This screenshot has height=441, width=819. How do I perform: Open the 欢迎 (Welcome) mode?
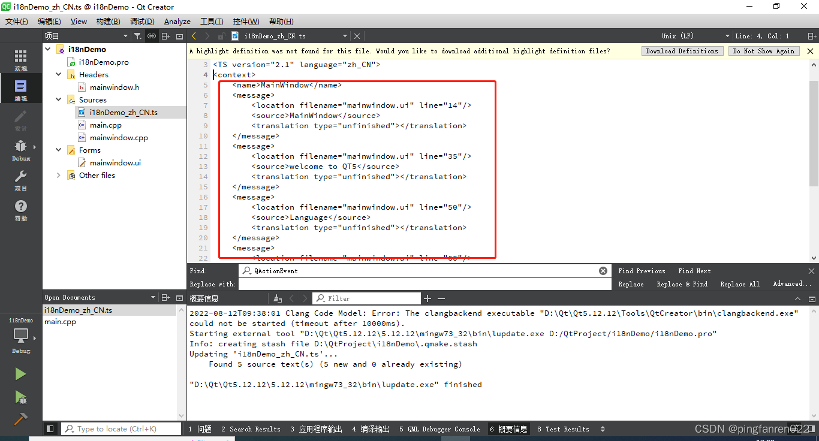click(x=21, y=60)
